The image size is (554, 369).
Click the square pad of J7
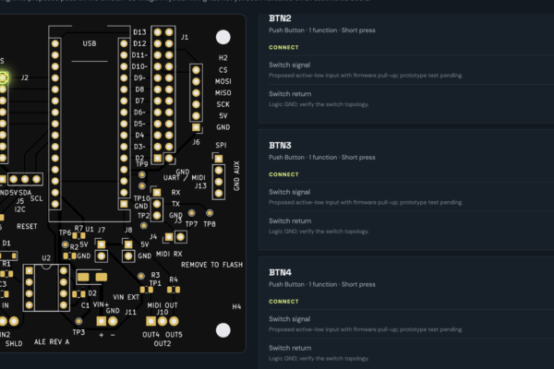click(102, 244)
